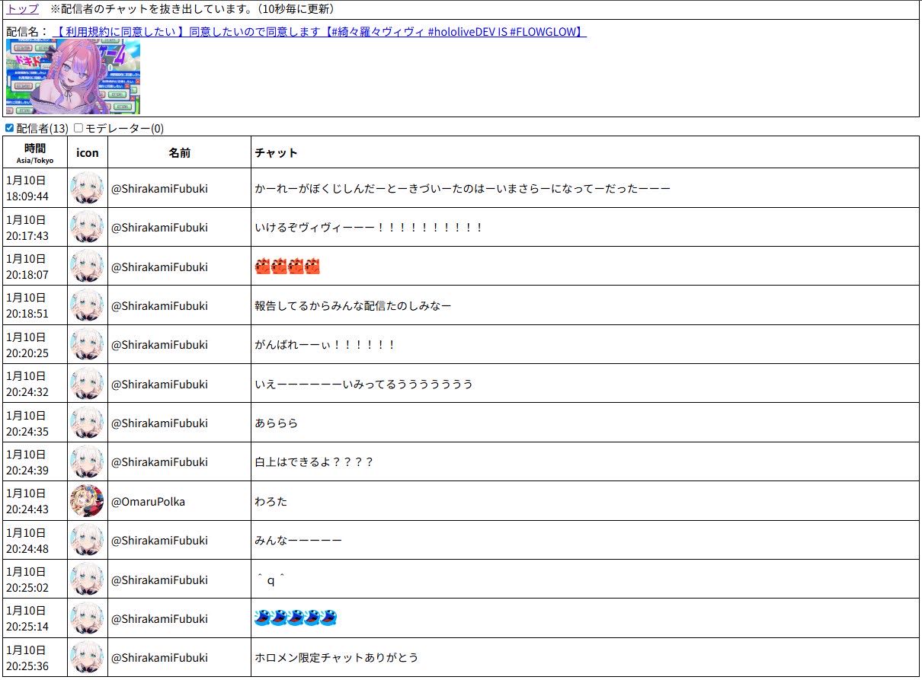Open the stream title link

coord(321,32)
